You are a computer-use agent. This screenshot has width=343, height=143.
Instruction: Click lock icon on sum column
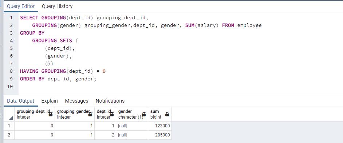pos(167,114)
